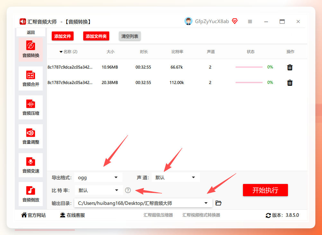The image size is (322, 235).
Task: Click the 时长 column header
Action: (x=144, y=52)
